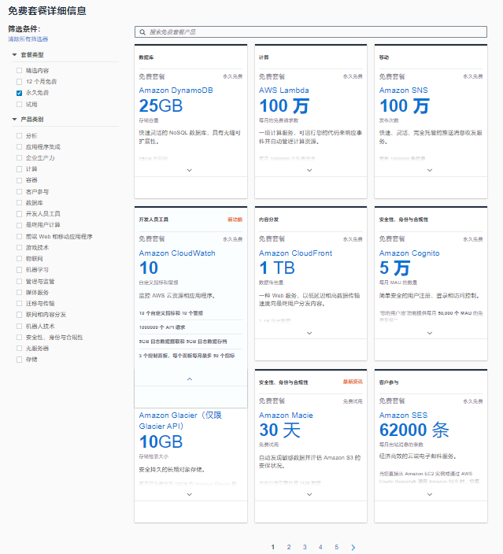Check the 12 个月免费 filter

tap(20, 82)
